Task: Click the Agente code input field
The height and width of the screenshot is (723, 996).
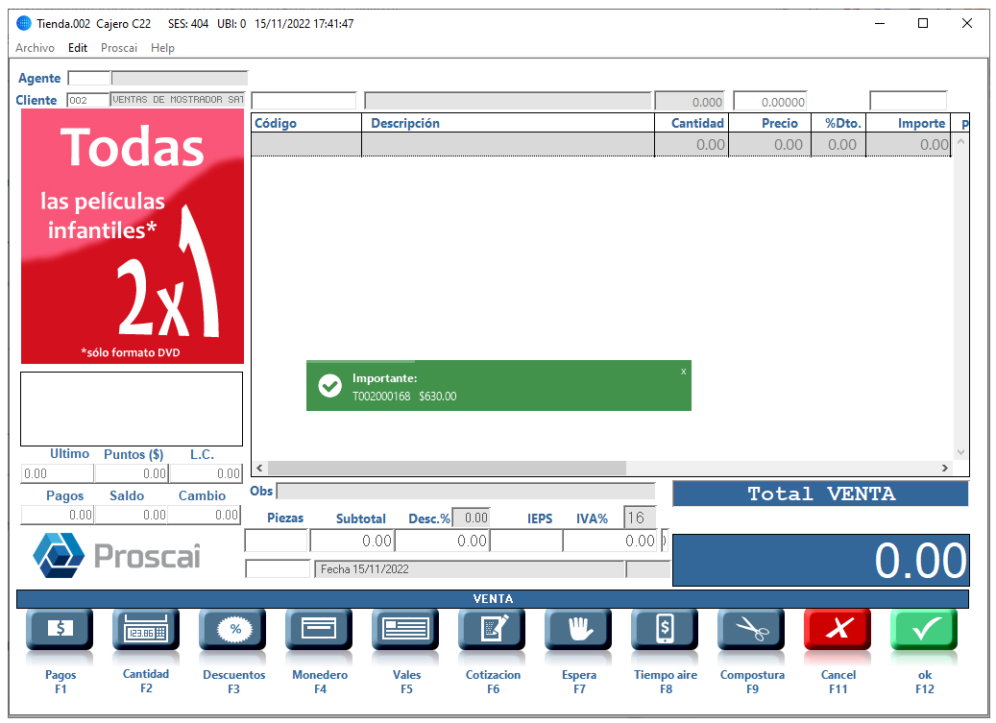Action: point(89,78)
